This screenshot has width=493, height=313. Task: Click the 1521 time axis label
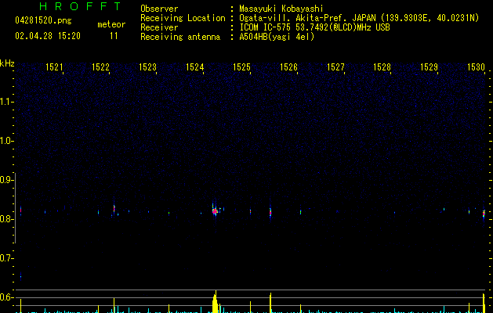point(54,67)
